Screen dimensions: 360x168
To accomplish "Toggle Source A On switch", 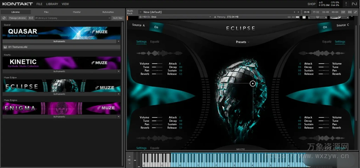I will tap(156, 27).
